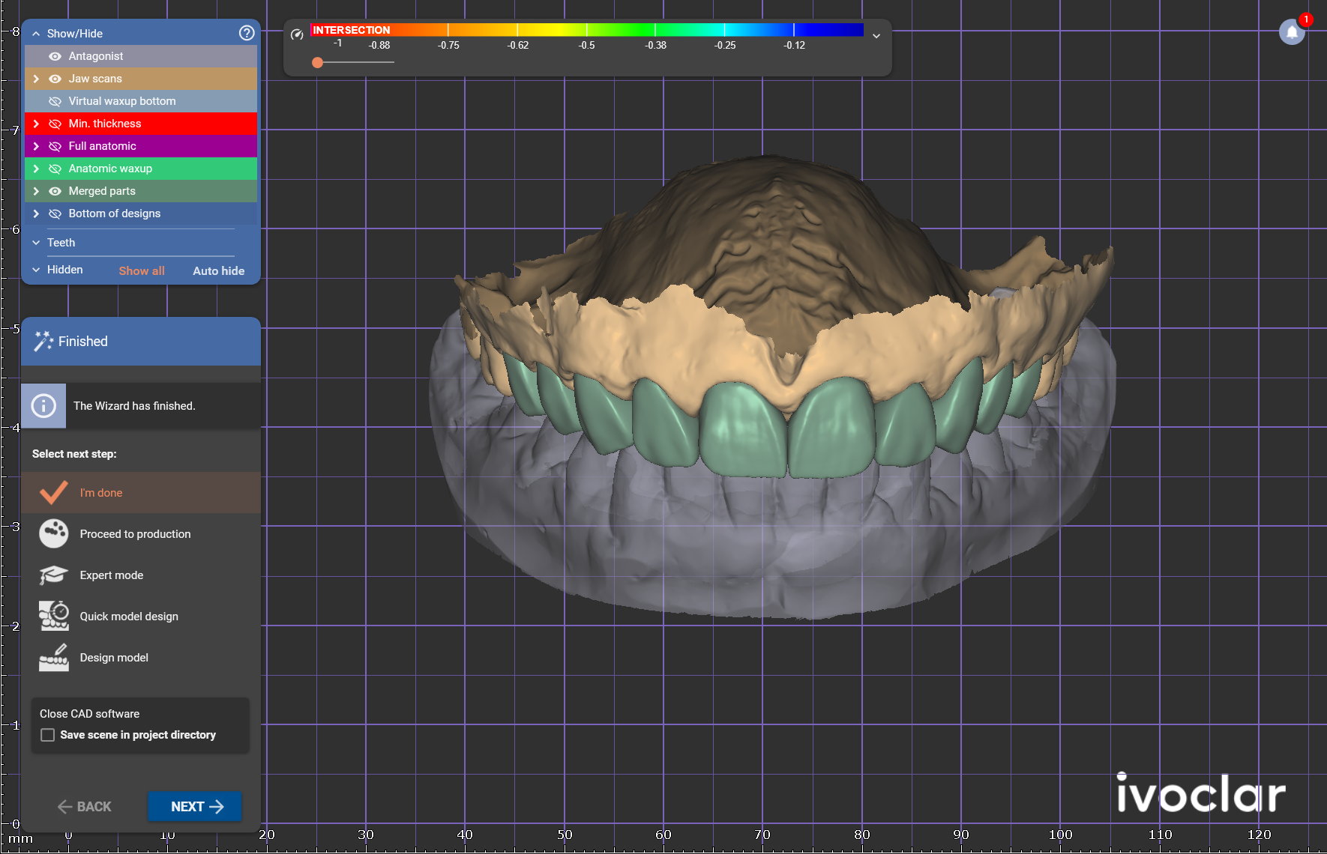Choose the Quick model design icon
1327x854 pixels.
(54, 616)
